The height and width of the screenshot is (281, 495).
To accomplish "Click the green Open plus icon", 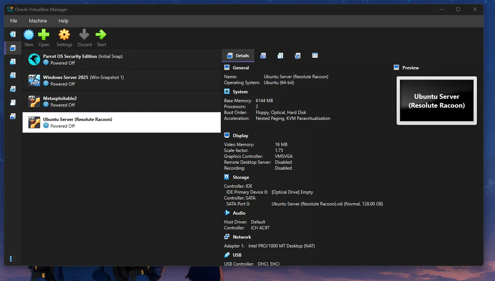I will (43, 35).
